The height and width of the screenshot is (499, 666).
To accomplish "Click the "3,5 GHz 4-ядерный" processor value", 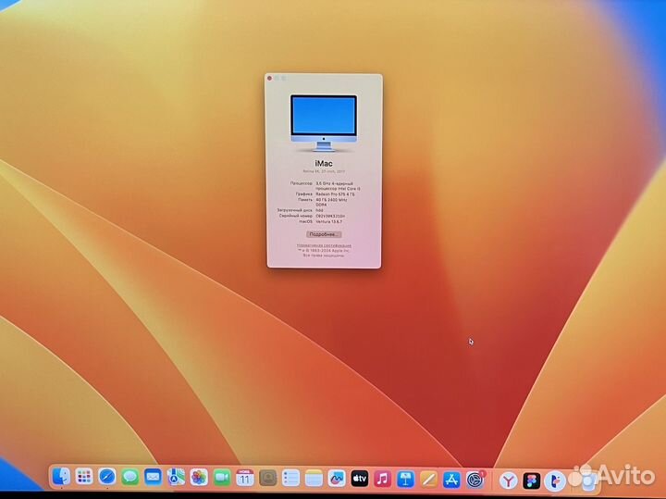I will [x=334, y=183].
